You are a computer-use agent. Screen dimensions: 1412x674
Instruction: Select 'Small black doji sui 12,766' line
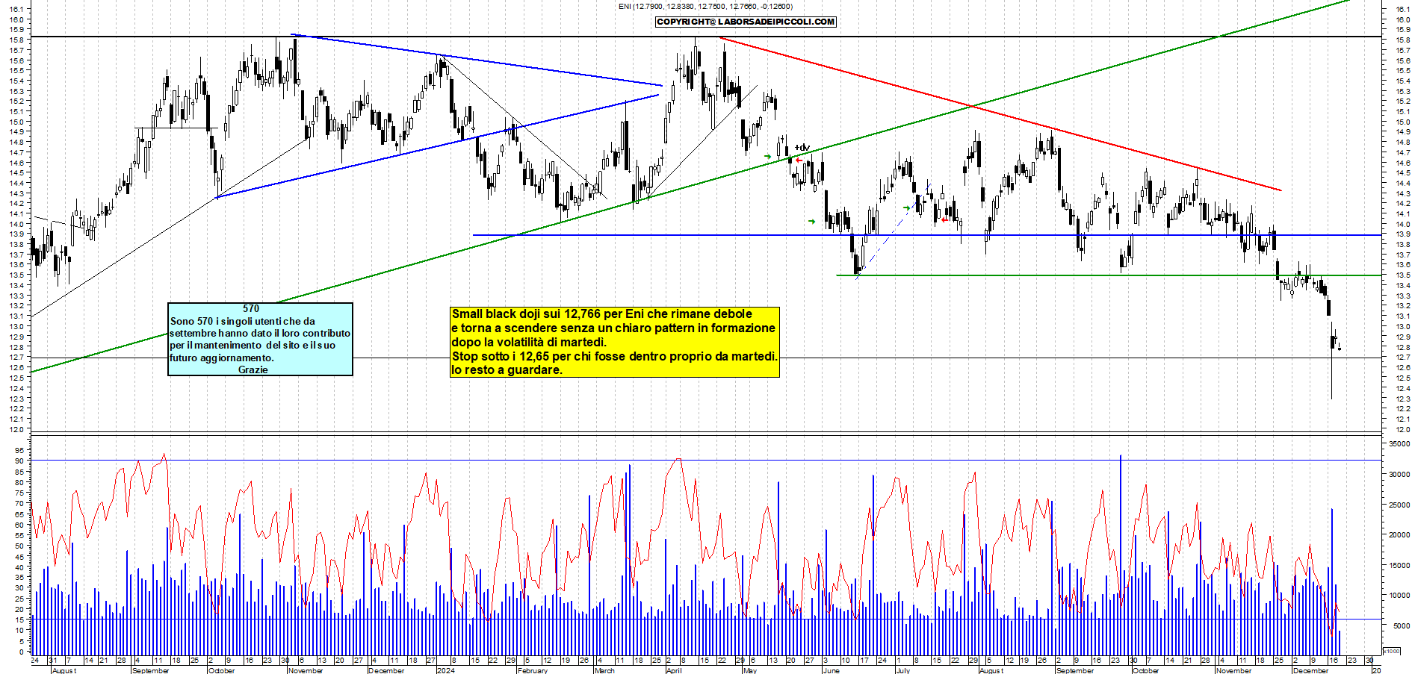601,314
